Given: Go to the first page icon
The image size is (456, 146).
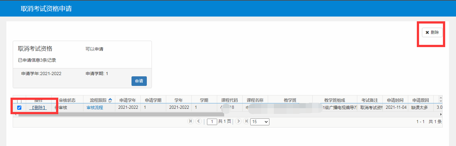Looking at the screenshot, I should click(190, 121).
